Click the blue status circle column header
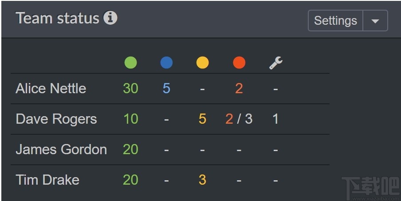Viewport: 401px width, 201px height. pos(166,63)
